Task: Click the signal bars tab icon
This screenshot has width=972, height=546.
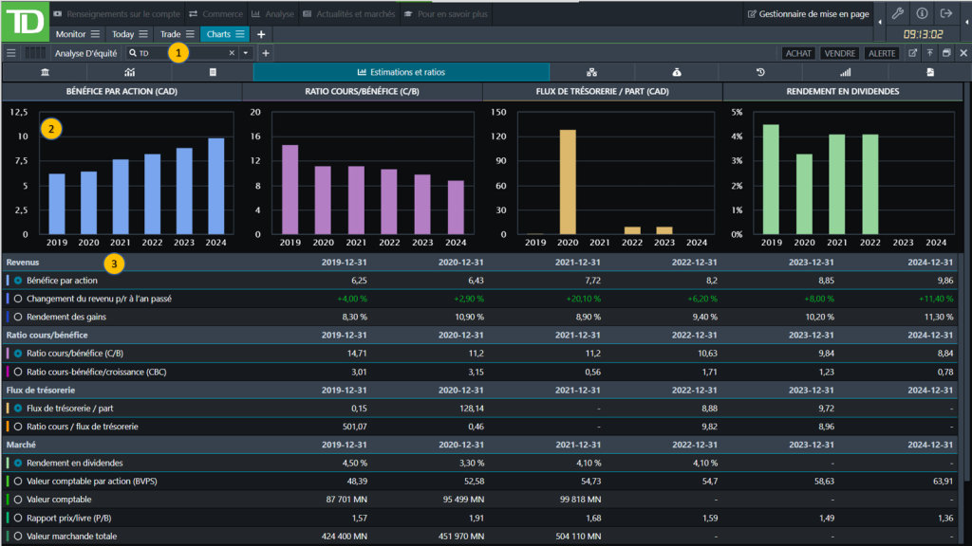Action: pos(845,72)
